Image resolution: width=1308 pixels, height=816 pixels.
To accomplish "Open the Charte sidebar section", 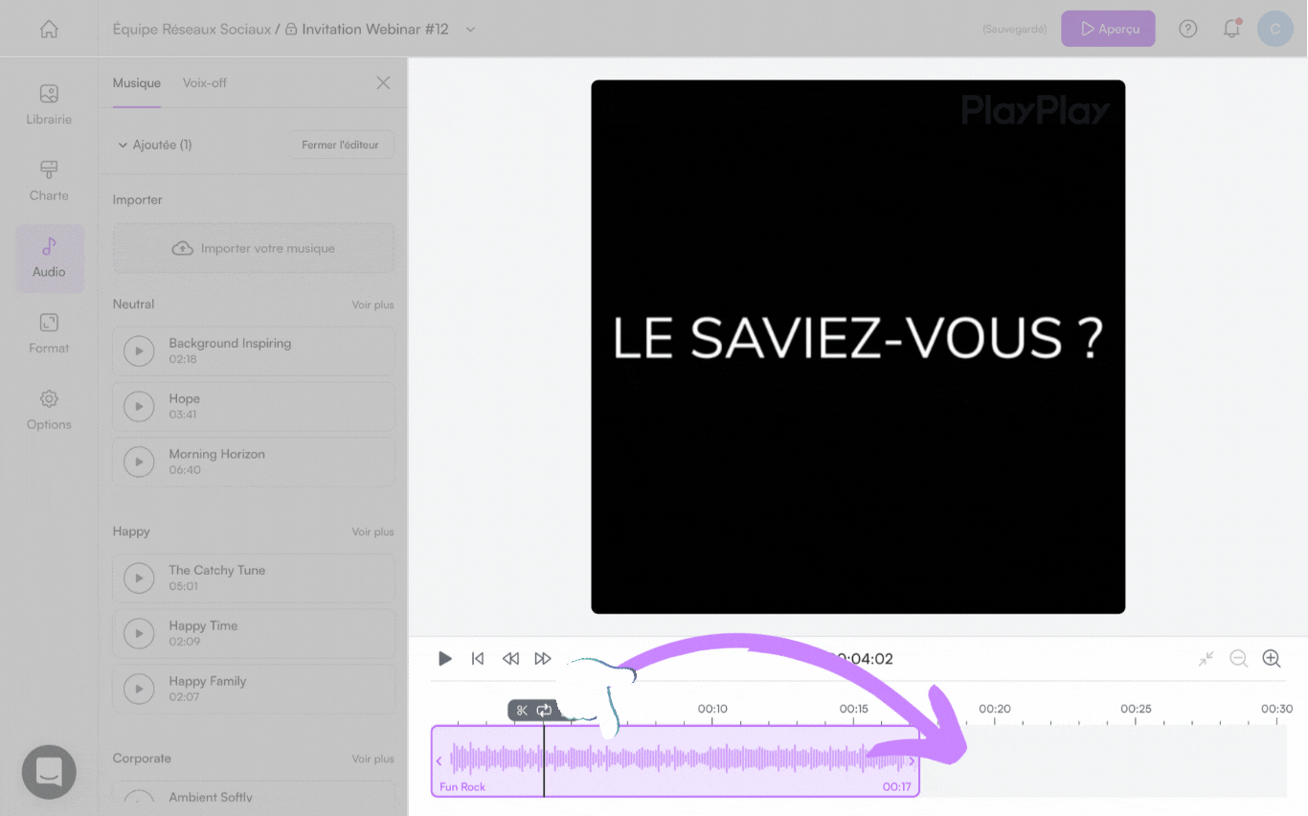I will click(49, 181).
